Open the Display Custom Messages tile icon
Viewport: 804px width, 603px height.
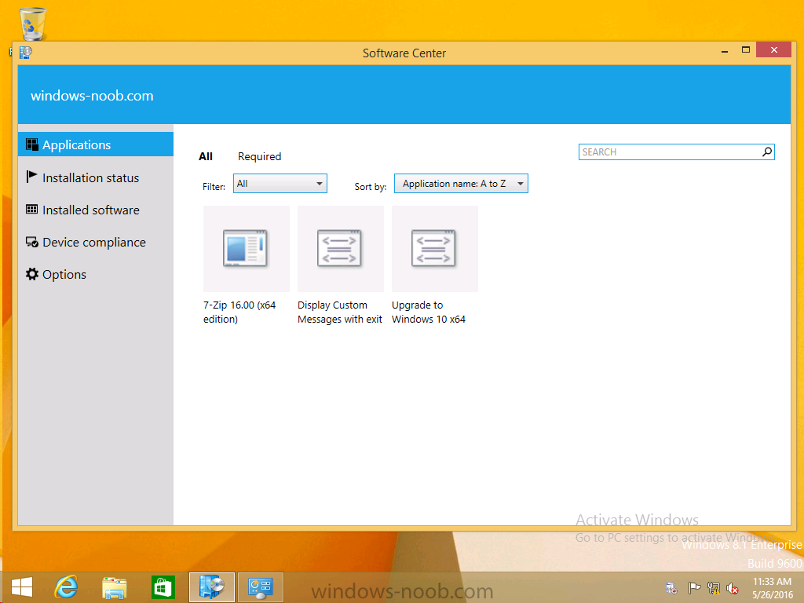tap(340, 249)
